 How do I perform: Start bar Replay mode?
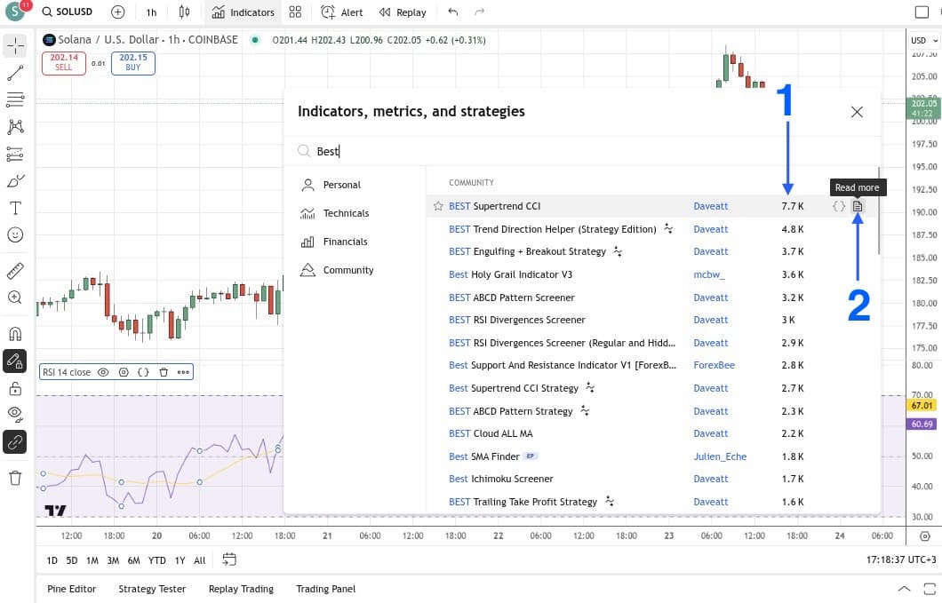pos(403,12)
